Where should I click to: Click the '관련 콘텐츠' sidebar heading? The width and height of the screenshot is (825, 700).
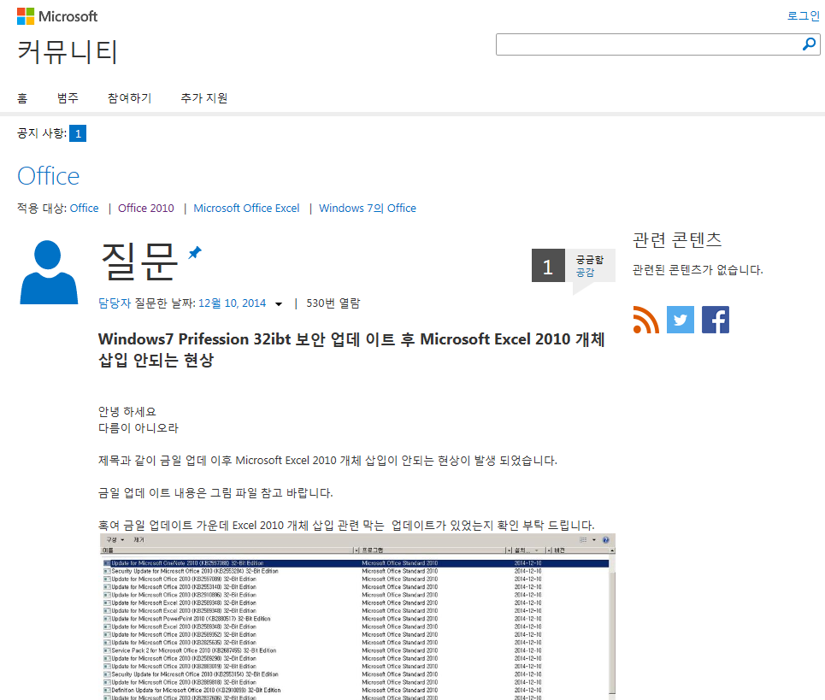[x=677, y=240]
